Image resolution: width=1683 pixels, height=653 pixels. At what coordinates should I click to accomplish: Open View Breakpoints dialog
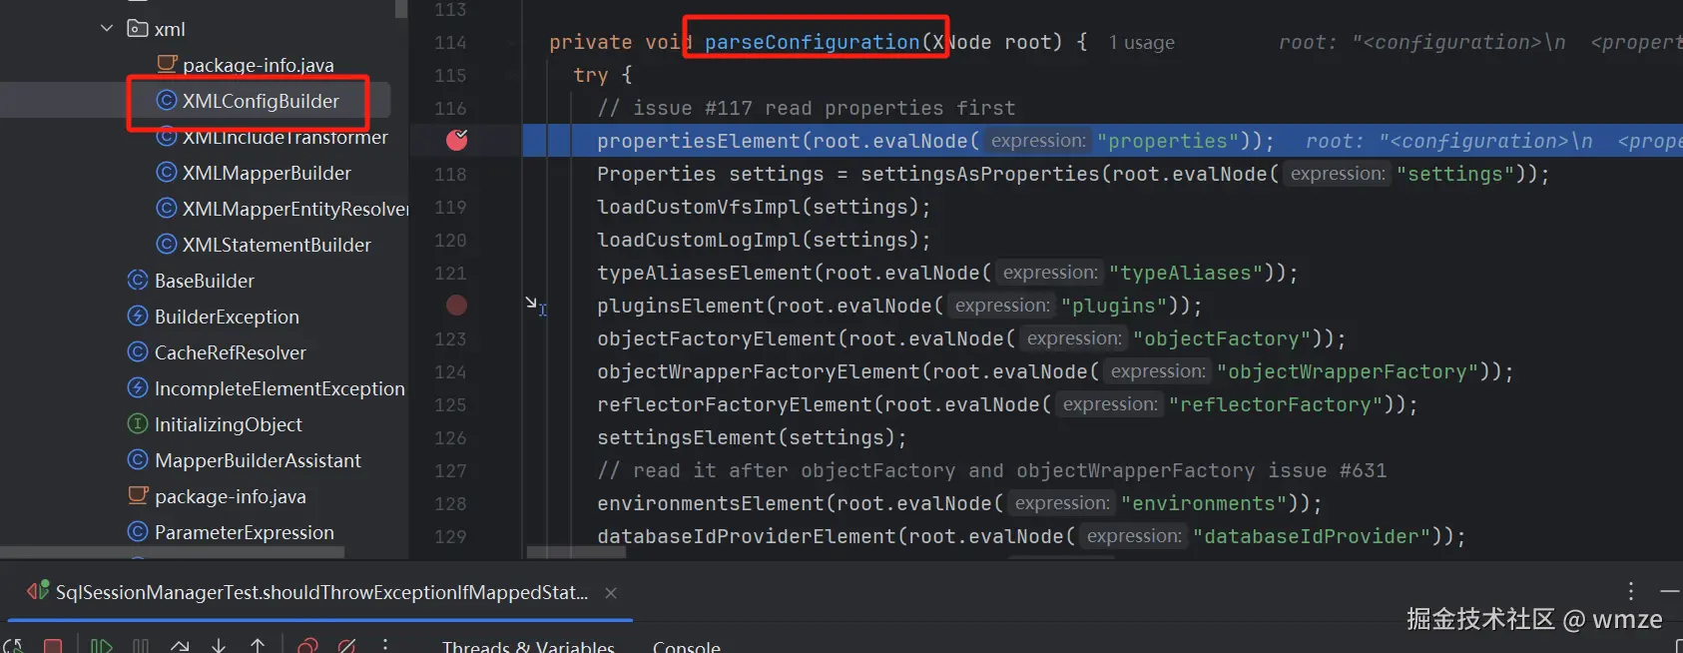308,647
